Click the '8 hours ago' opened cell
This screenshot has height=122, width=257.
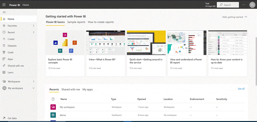click(143, 115)
